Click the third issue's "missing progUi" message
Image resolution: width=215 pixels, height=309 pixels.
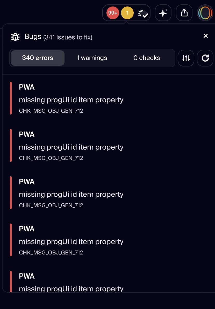coord(71,194)
